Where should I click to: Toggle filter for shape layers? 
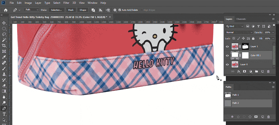click(264, 26)
